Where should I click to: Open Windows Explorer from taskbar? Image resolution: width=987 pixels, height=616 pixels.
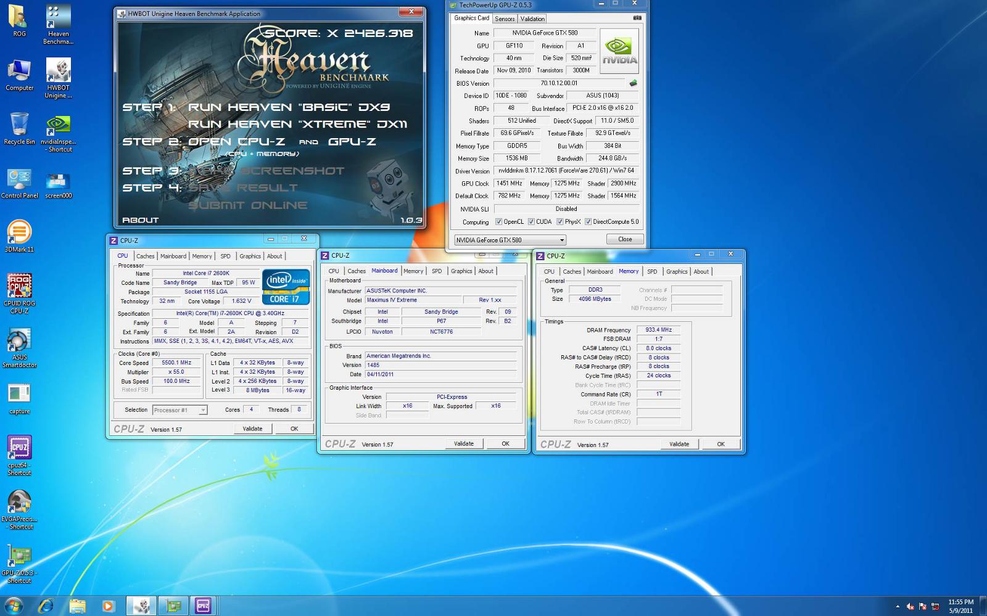coord(77,606)
